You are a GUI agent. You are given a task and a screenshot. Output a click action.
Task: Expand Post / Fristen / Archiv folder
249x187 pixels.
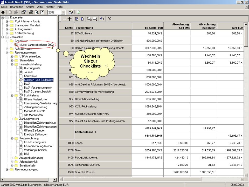click(7, 22)
